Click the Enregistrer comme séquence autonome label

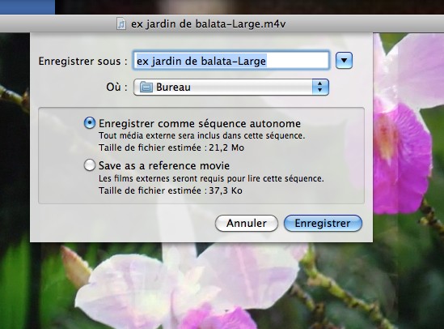pyautogui.click(x=200, y=124)
